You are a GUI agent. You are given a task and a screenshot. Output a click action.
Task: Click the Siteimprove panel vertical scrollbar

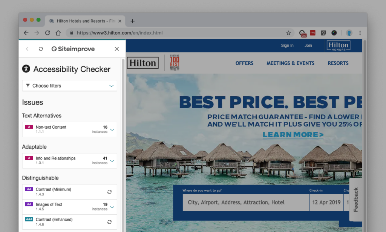click(x=123, y=145)
